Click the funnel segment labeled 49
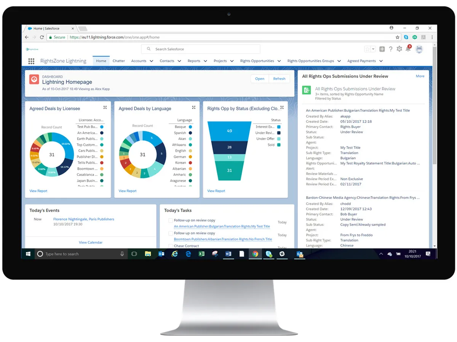457x342 pixels. click(229, 131)
